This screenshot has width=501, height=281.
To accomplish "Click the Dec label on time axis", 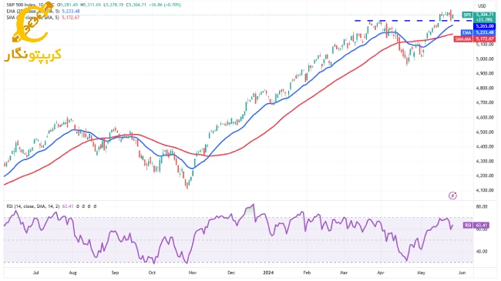I will (231, 273).
